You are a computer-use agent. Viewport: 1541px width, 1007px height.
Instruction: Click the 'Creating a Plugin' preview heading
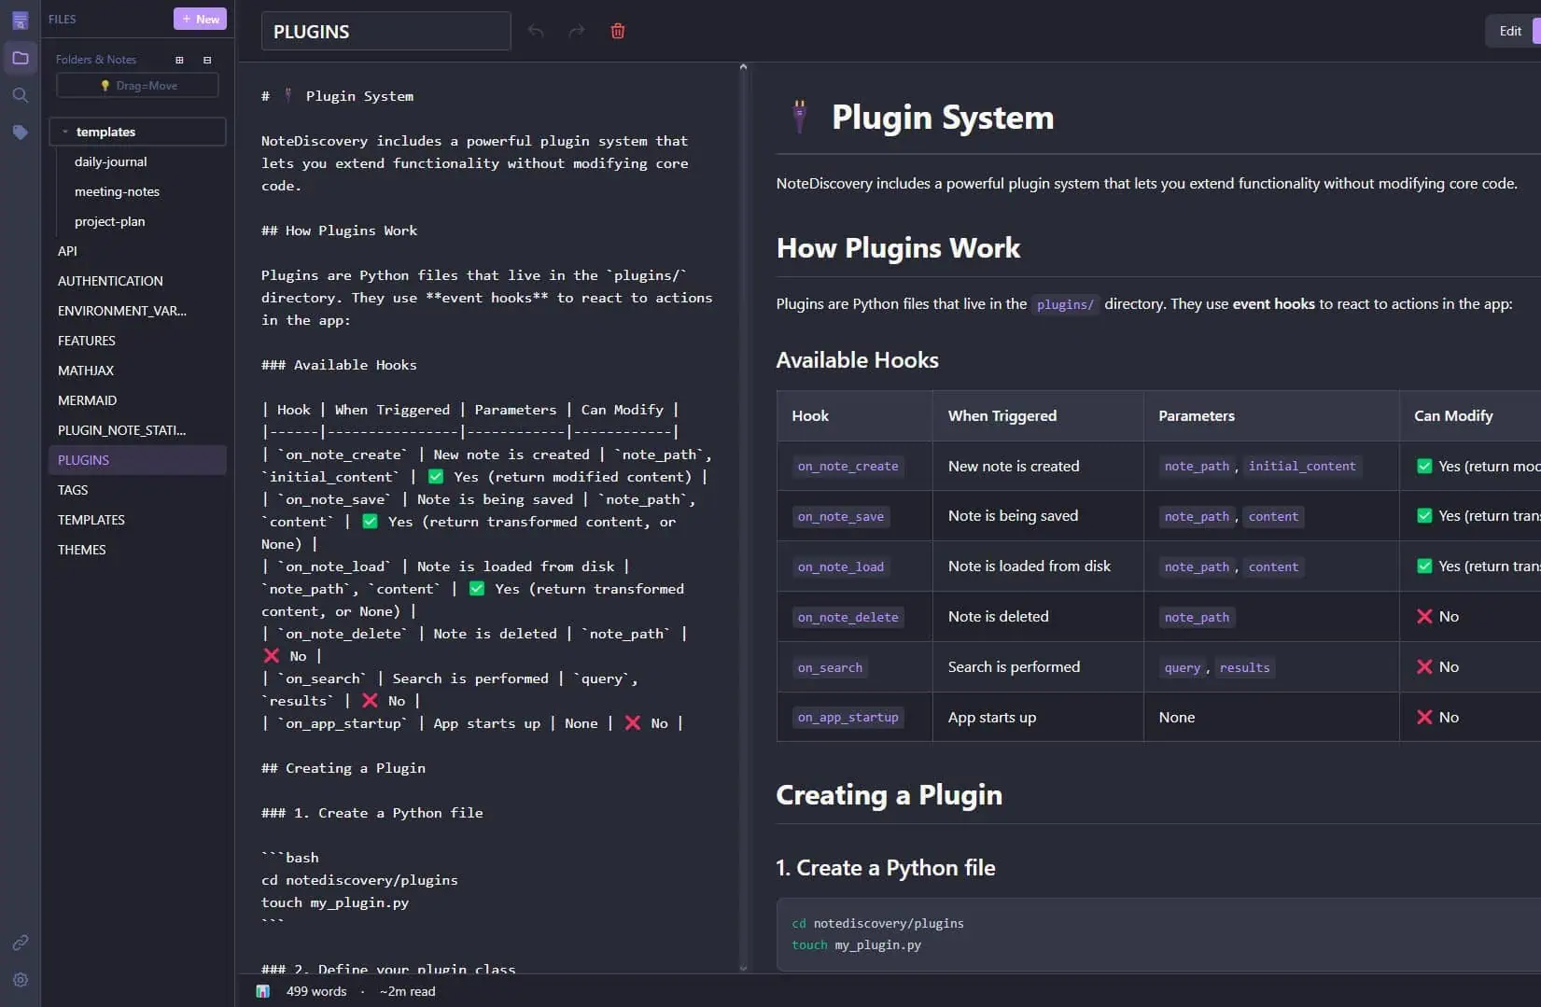pyautogui.click(x=890, y=795)
